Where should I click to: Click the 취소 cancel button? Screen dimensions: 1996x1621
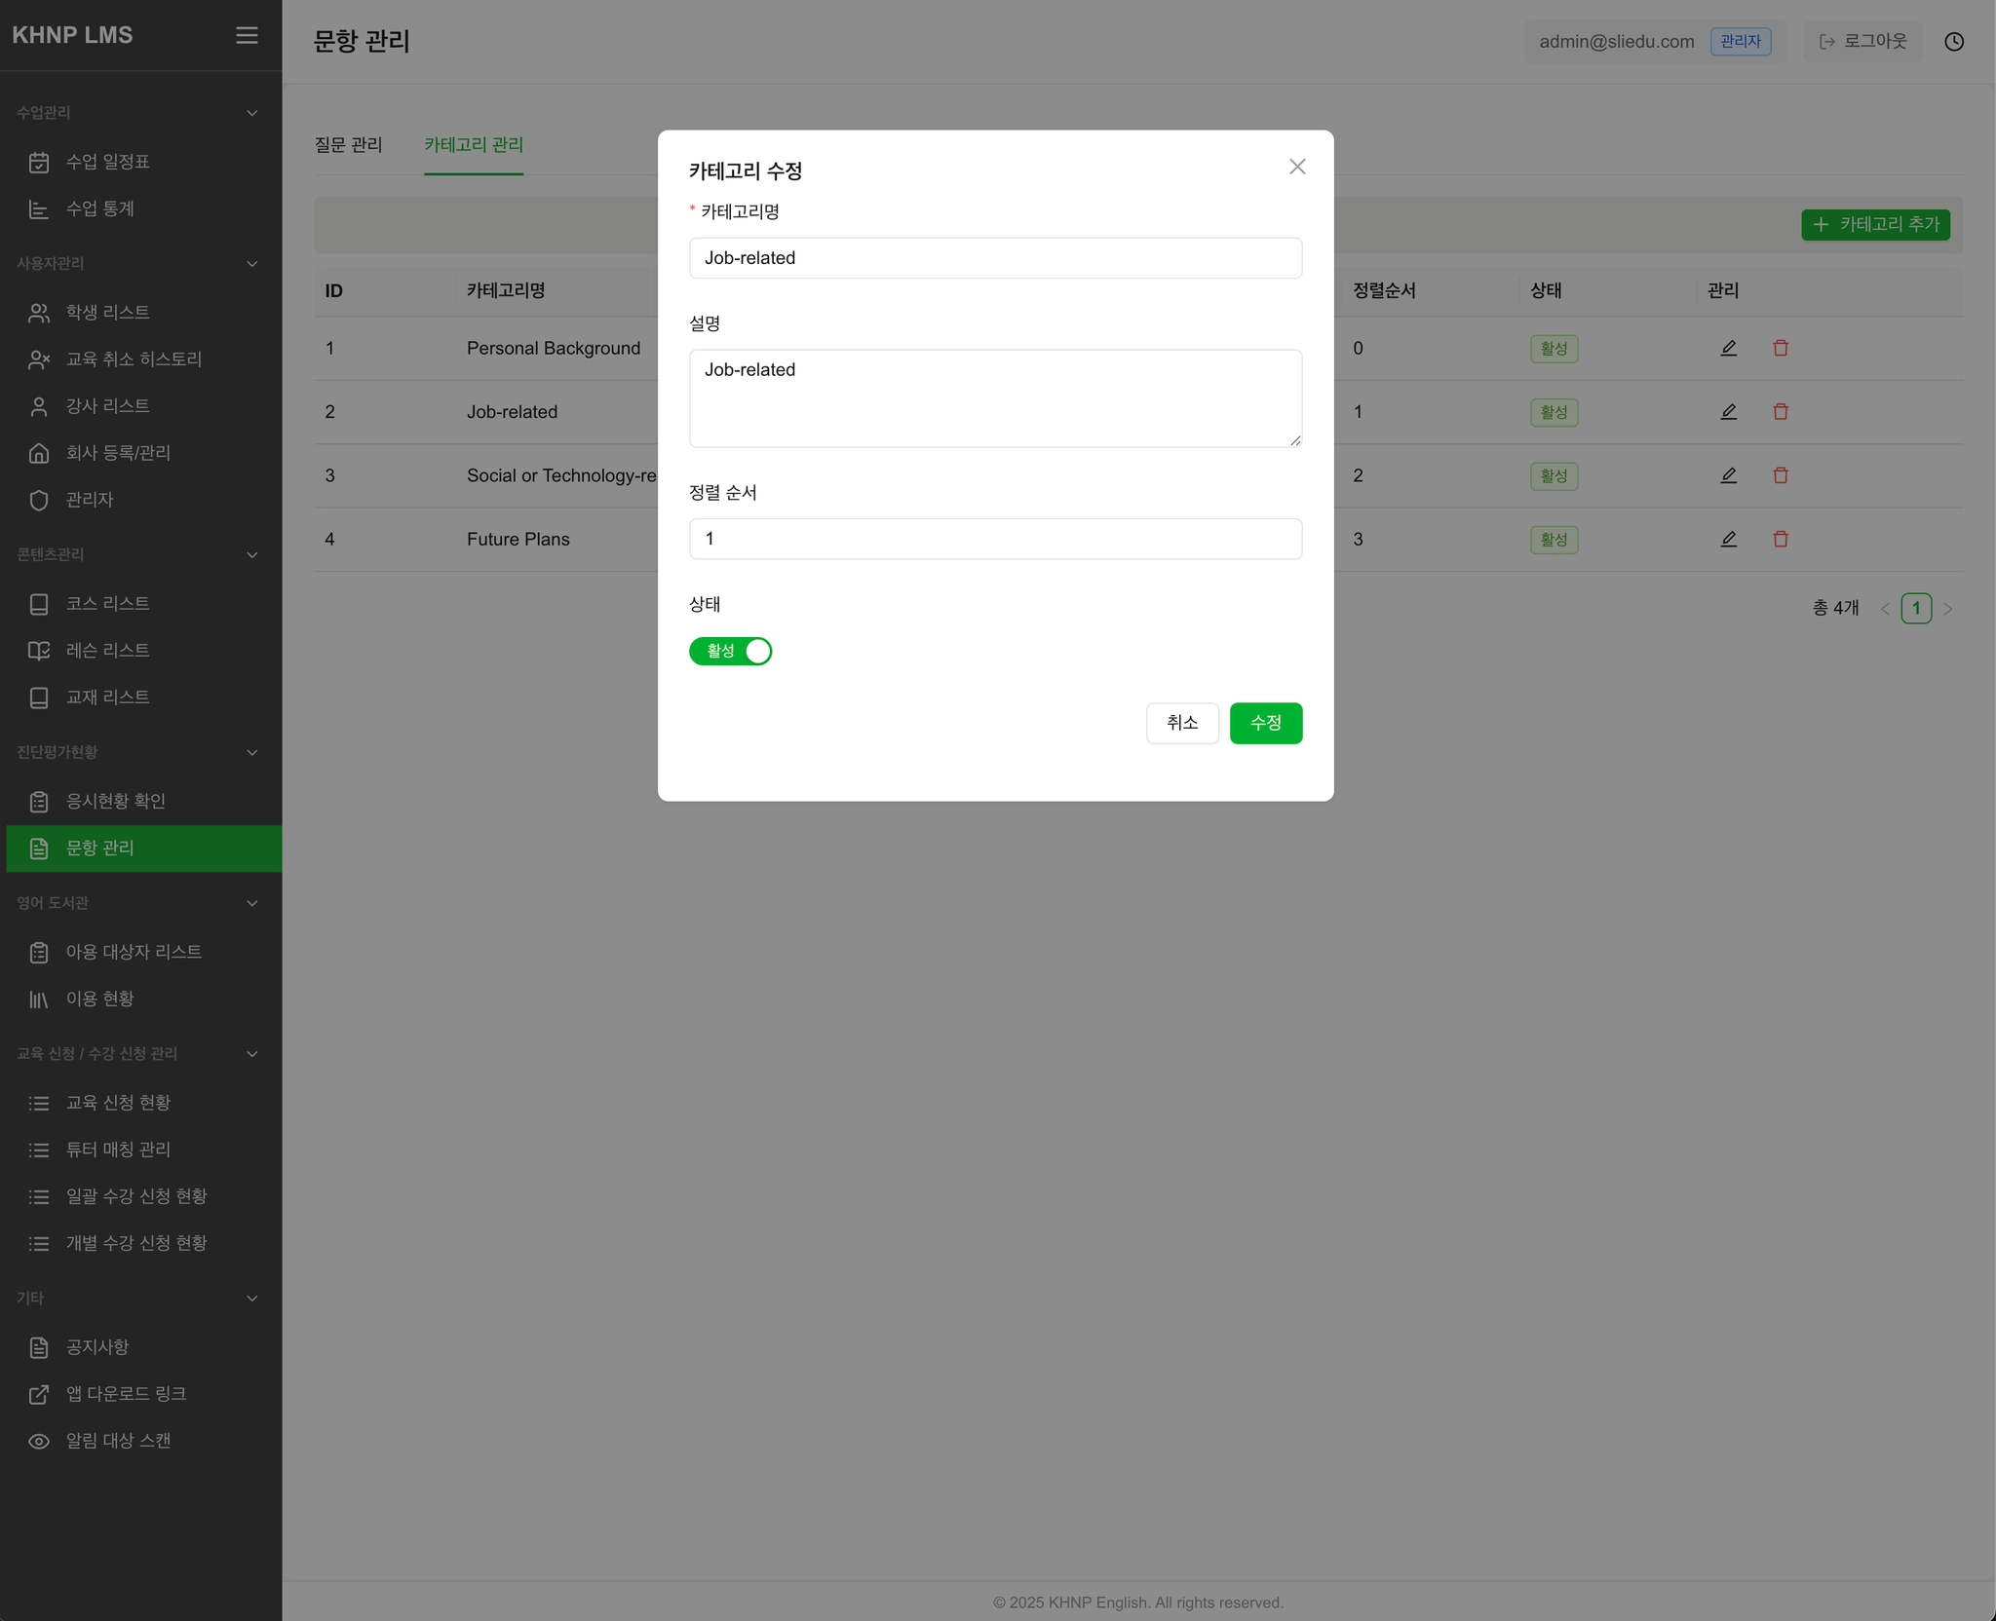tap(1181, 723)
